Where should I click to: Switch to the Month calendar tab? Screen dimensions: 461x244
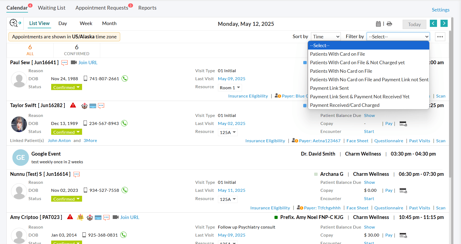click(109, 23)
